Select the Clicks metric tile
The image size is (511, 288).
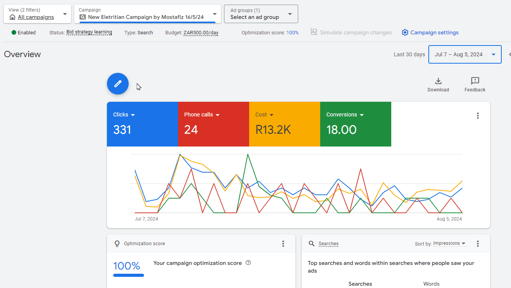pos(142,124)
